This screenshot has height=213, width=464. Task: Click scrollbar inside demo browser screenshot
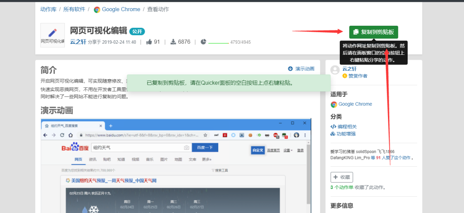pyautogui.click(x=308, y=174)
